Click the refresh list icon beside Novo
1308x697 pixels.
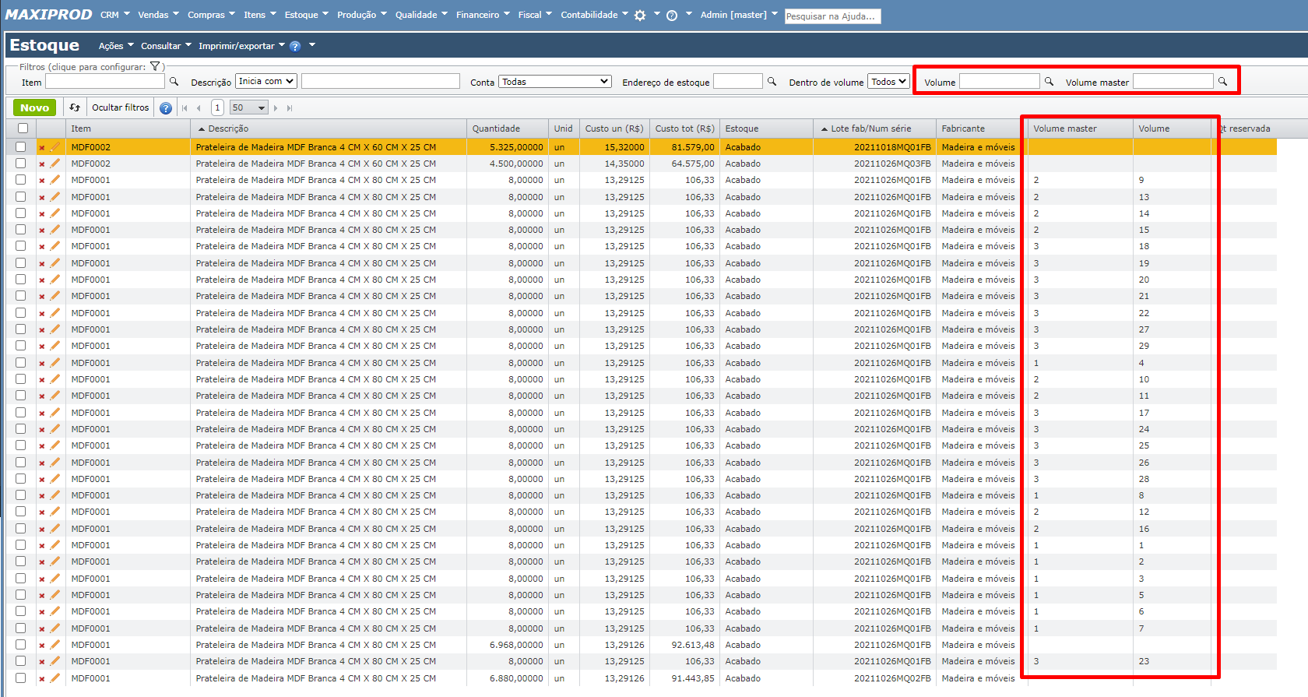[x=75, y=108]
